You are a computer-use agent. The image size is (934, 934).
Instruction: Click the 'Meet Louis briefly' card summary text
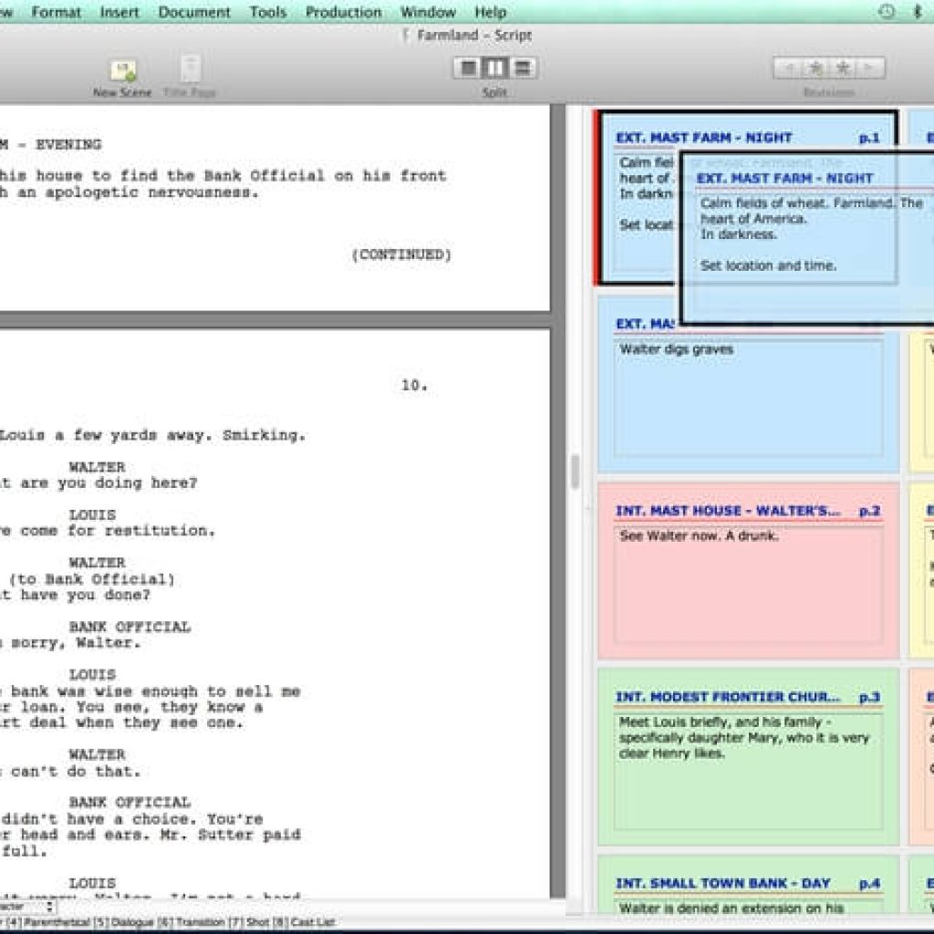(x=744, y=737)
